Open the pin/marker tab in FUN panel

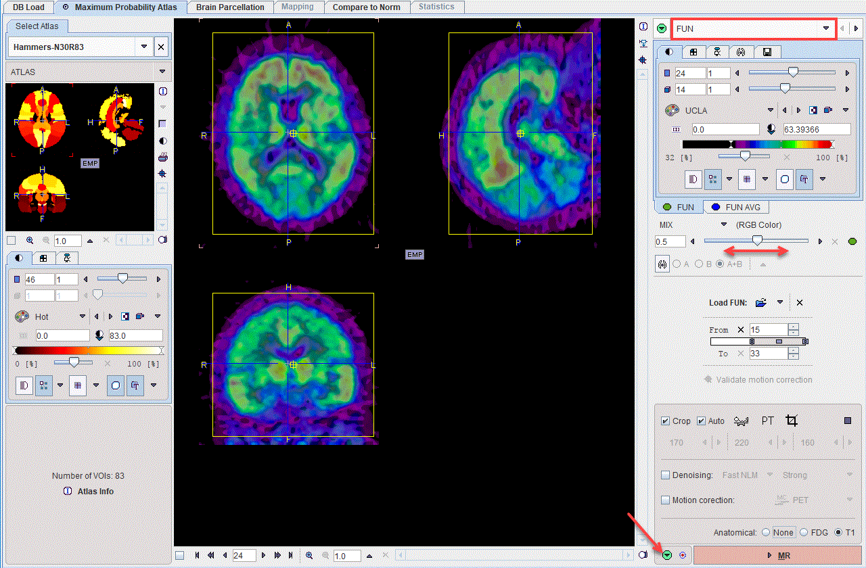717,51
